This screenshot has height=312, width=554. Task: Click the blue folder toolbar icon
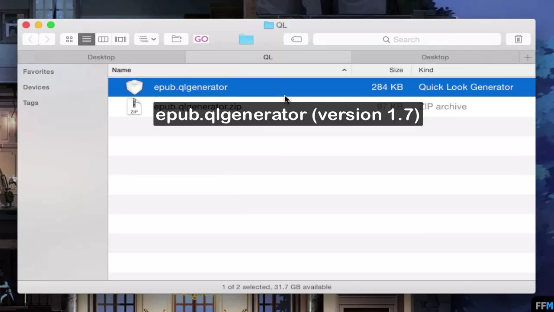(x=246, y=39)
